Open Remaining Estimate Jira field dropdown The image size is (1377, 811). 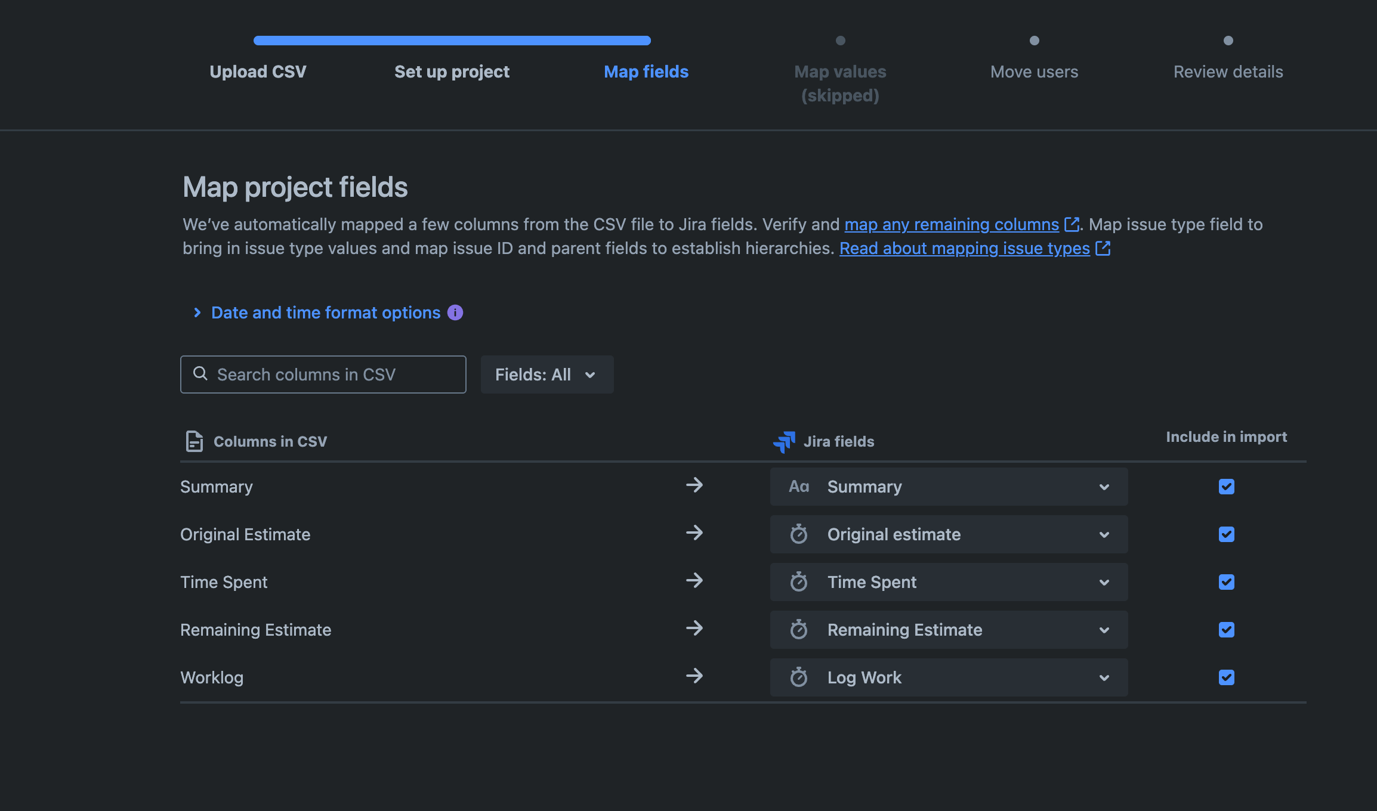pyautogui.click(x=949, y=630)
